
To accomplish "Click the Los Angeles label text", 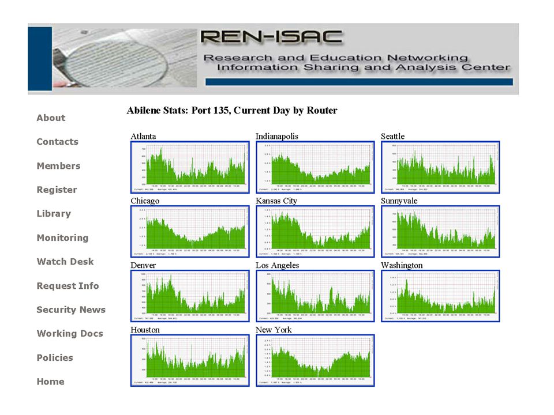I will pos(278,265).
